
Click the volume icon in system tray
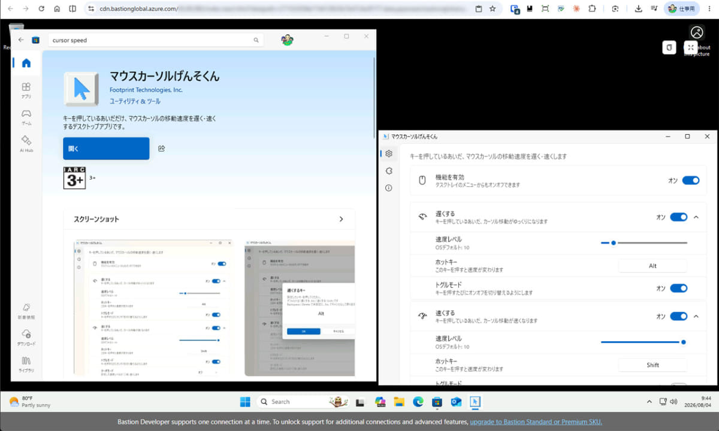click(x=673, y=402)
